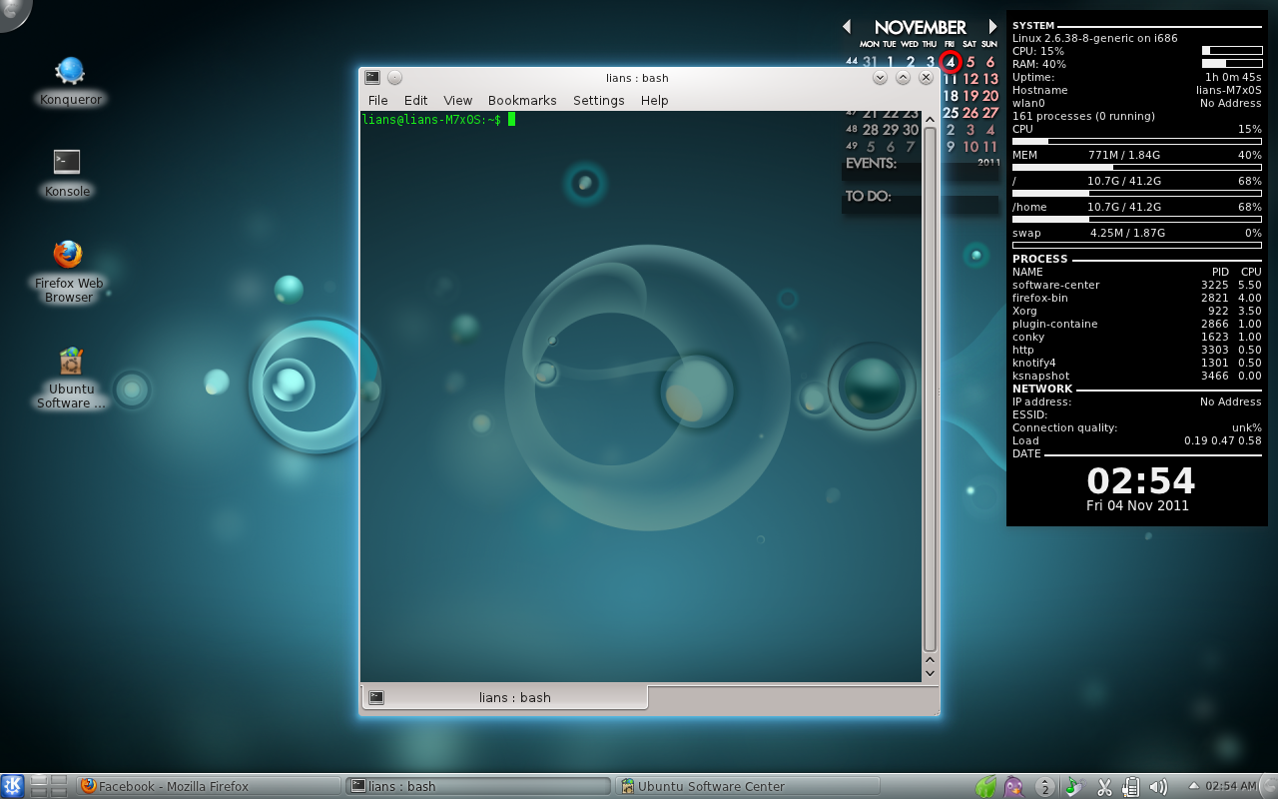The image size is (1278, 799).
Task: Click the EVENTS: label in calendar widget
Action: point(871,163)
